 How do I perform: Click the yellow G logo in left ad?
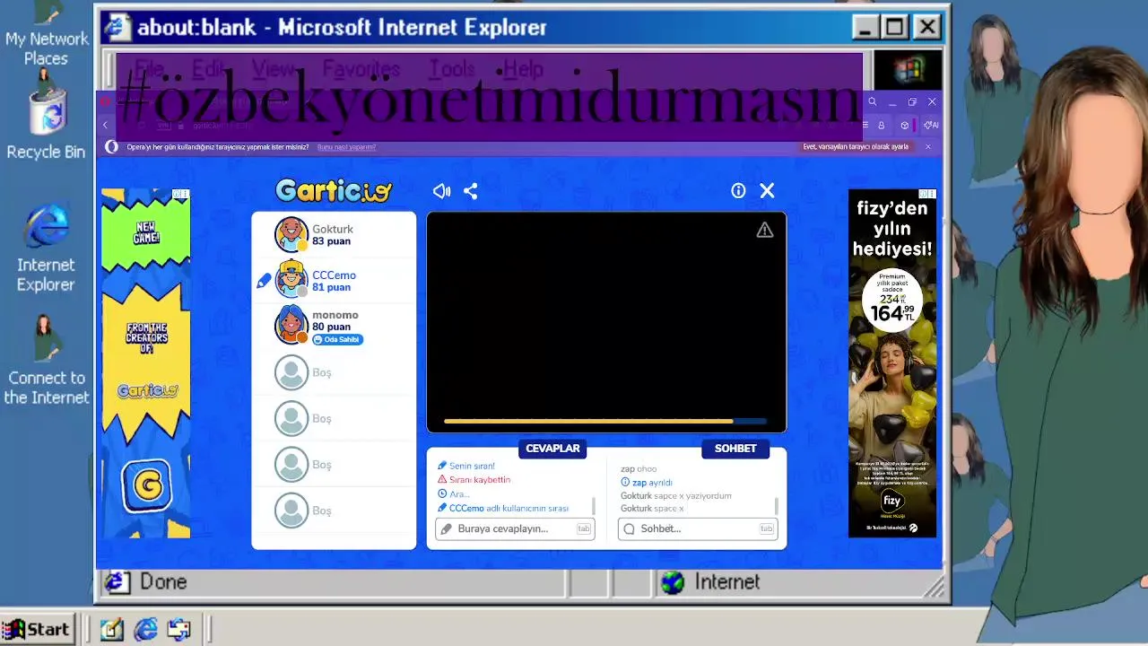click(x=148, y=485)
